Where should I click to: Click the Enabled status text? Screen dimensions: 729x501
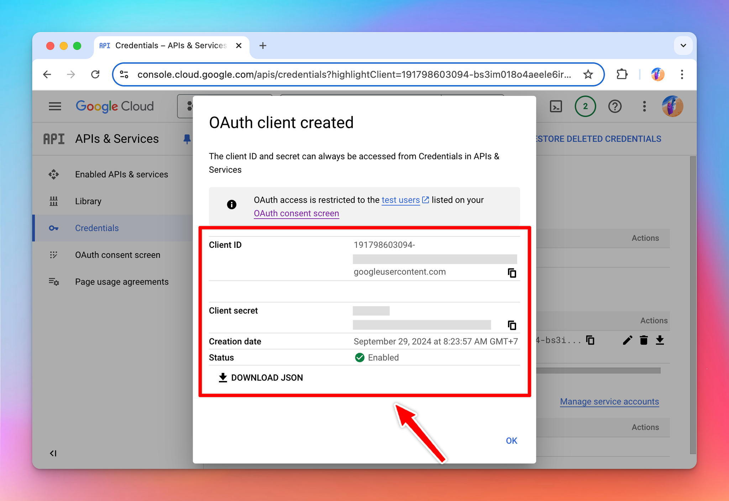[383, 358]
